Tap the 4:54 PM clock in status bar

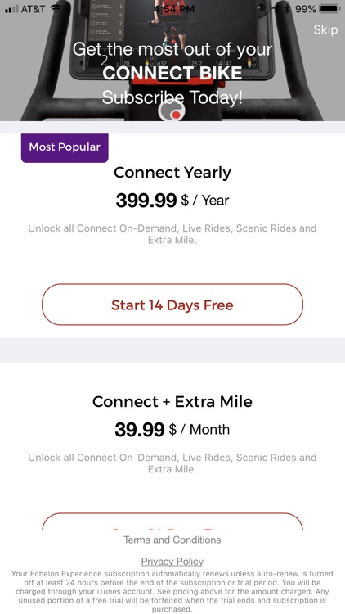pyautogui.click(x=173, y=9)
